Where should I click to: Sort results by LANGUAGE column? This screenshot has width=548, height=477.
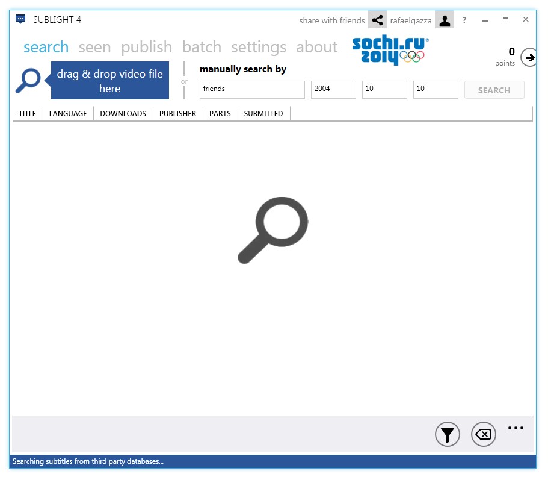(x=68, y=113)
